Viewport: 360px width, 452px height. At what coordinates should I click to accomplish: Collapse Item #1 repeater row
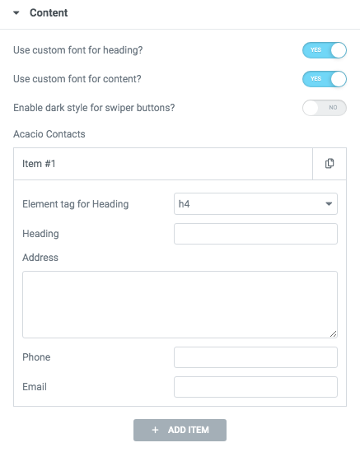[163, 164]
